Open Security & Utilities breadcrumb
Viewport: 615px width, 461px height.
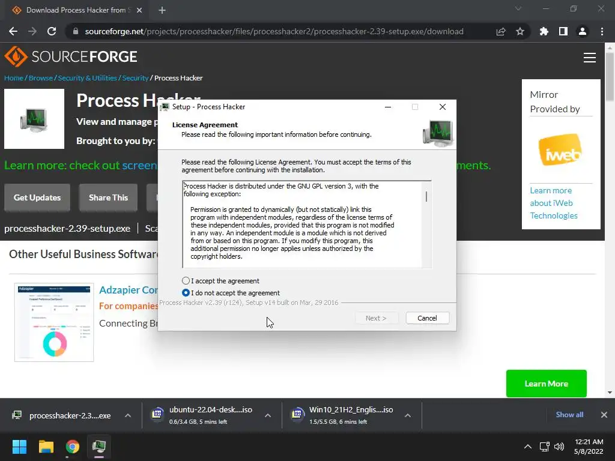(88, 77)
